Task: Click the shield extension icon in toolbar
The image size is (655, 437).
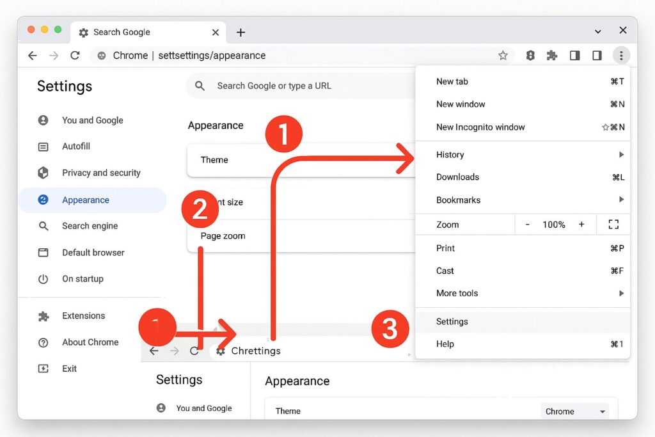Action: 530,55
